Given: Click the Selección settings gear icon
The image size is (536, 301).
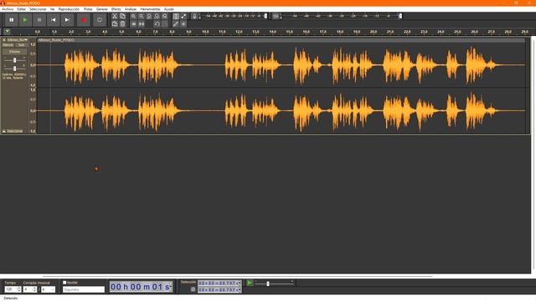Looking at the screenshot, I should click(x=193, y=289).
